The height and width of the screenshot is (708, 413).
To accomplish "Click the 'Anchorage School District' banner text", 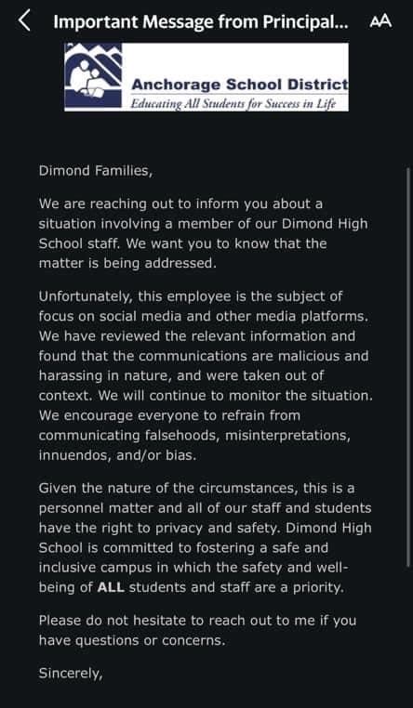I will tap(240, 84).
